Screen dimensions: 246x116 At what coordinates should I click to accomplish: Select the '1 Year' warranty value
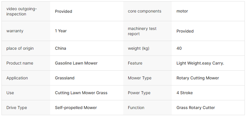click(61, 31)
